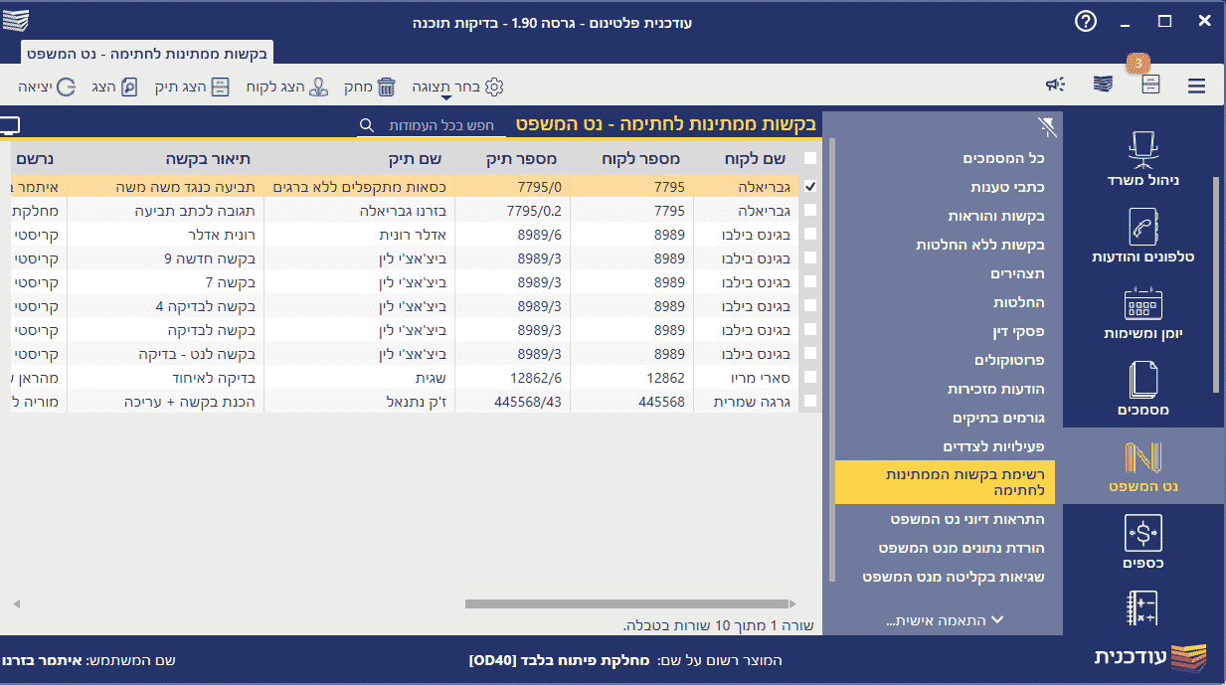Click the monitor icon at top left

8,125
